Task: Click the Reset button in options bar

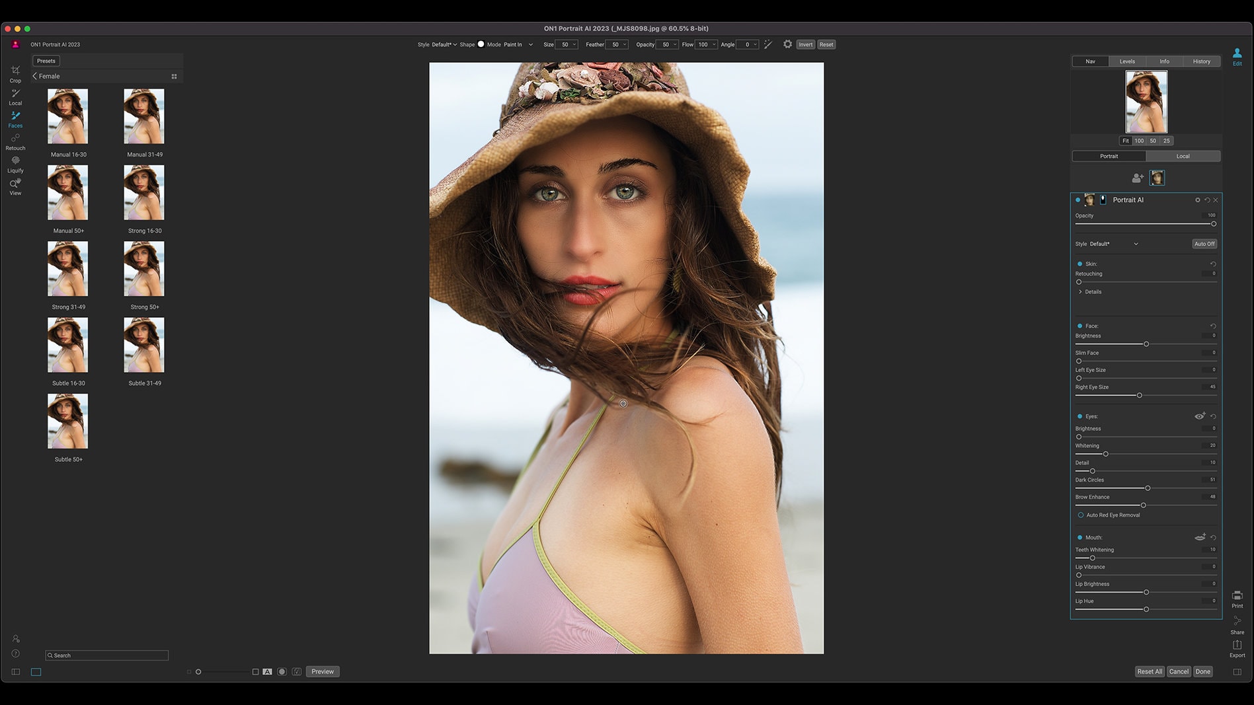Action: (826, 44)
